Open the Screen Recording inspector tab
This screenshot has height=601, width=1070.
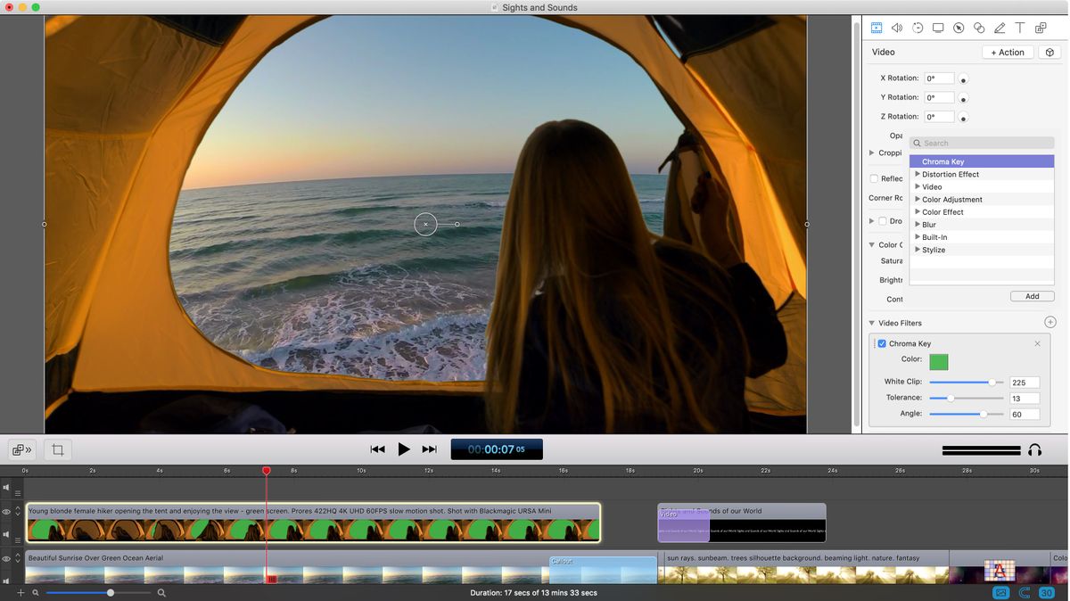point(938,29)
